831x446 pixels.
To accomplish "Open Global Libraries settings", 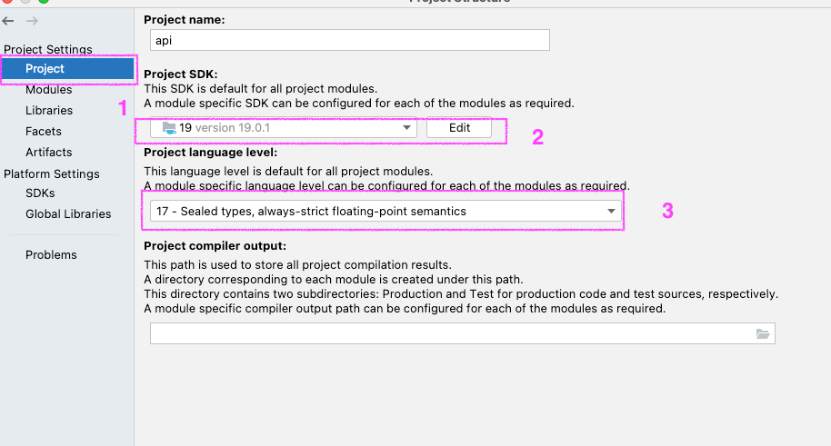I will click(68, 214).
